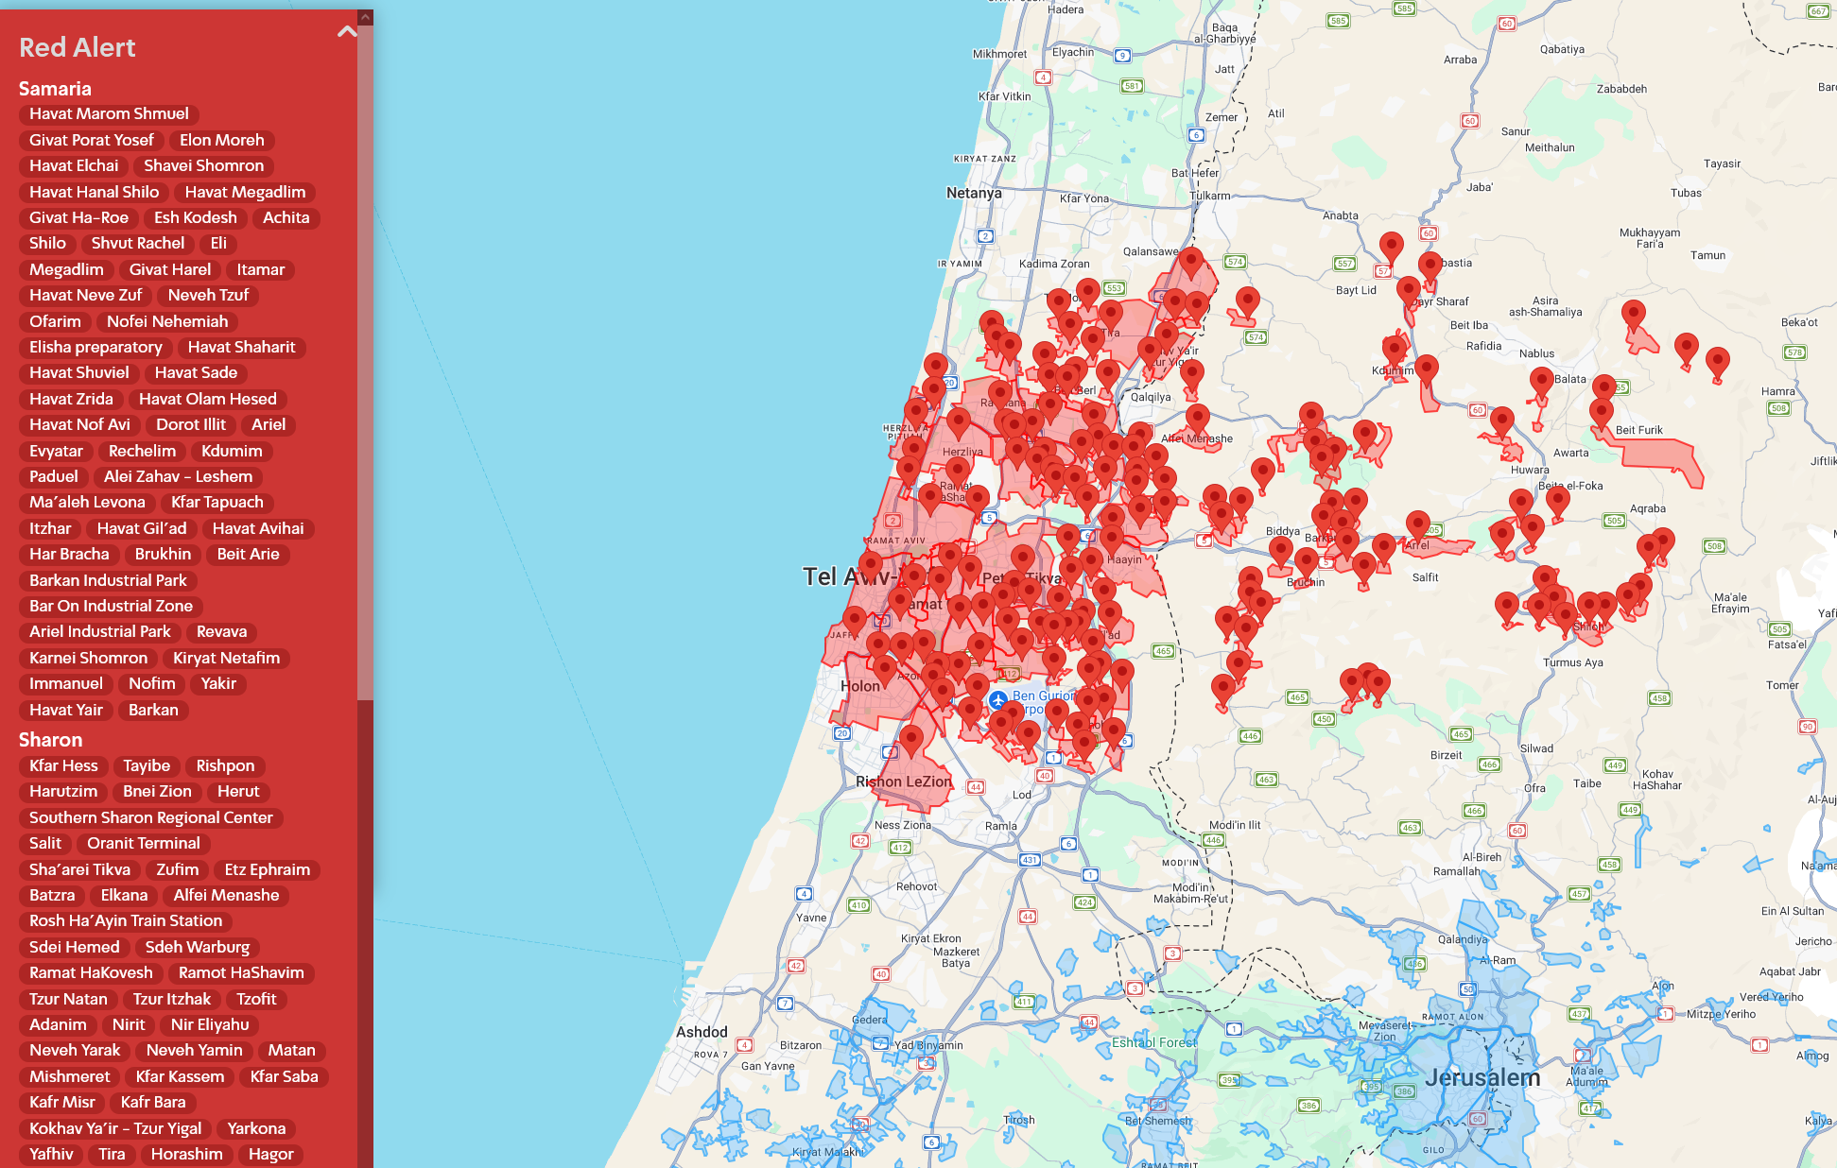Collapse the Red Alert panel chevron
1837x1168 pixels.
(347, 32)
